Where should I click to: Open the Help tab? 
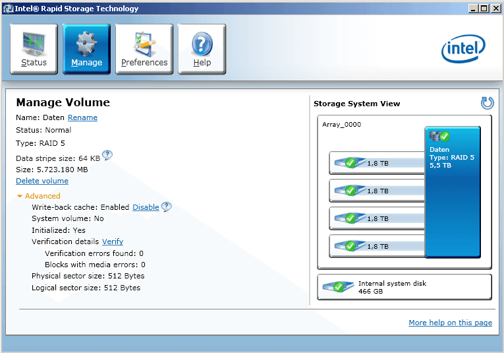click(202, 49)
